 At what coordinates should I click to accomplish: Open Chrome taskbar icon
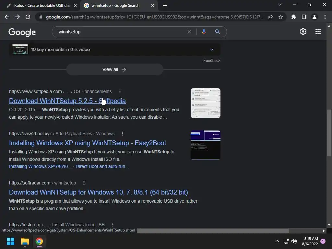pos(39,241)
